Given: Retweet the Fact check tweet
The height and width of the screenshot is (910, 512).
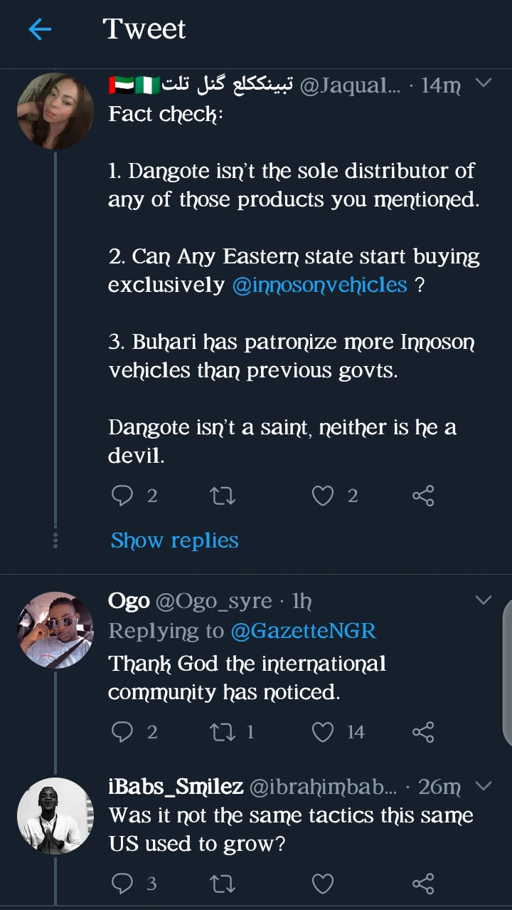Looking at the screenshot, I should coord(223,496).
